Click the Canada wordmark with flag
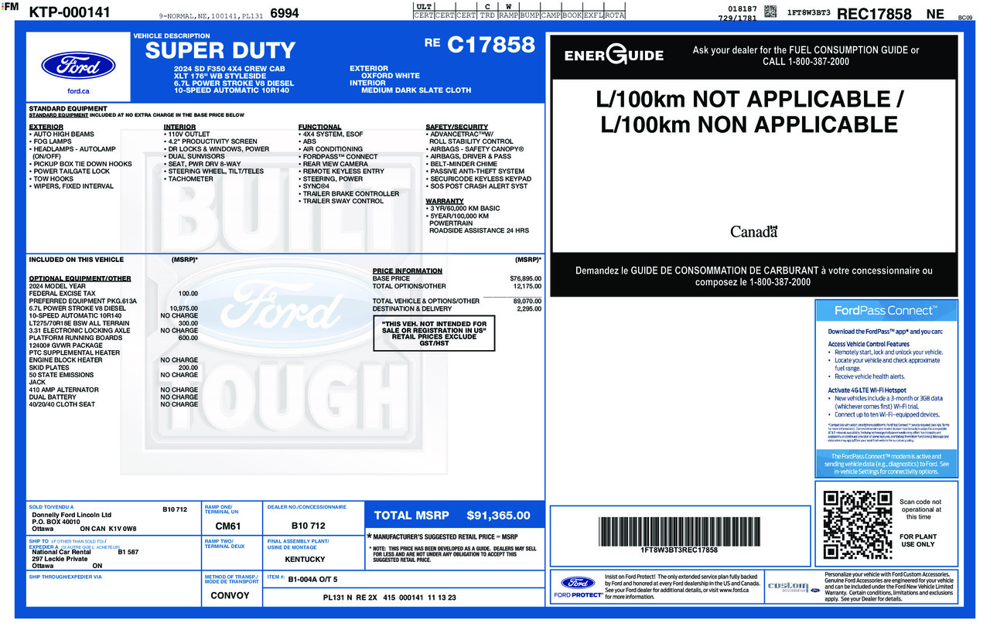 (753, 231)
